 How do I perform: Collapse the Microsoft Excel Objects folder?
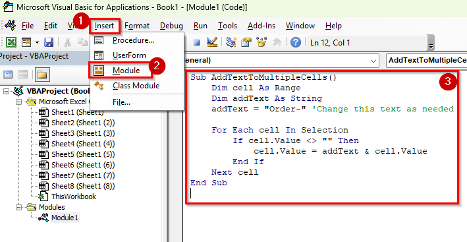(19, 102)
